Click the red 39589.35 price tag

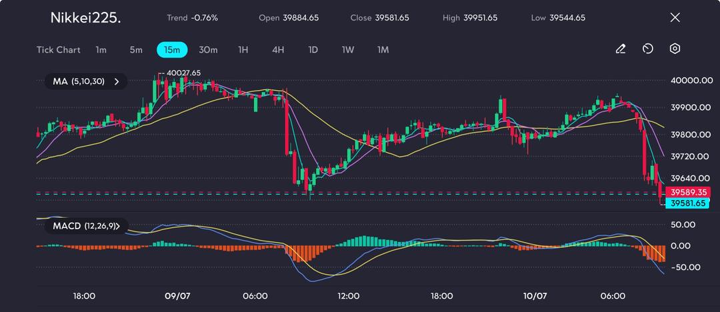click(x=687, y=192)
